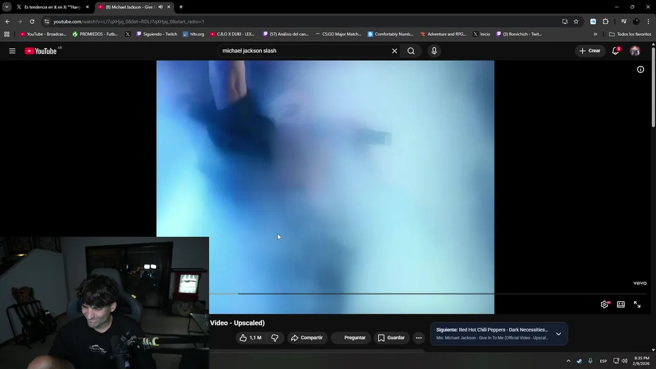Open the player settings gear

point(605,304)
